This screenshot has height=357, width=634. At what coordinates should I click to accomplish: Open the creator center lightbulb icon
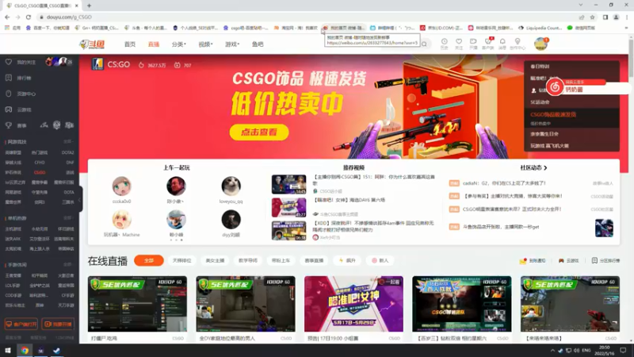pos(518,42)
